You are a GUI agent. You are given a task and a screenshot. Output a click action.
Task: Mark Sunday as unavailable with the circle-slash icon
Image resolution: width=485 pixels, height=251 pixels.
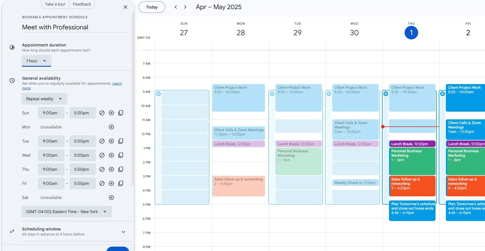pyautogui.click(x=102, y=113)
